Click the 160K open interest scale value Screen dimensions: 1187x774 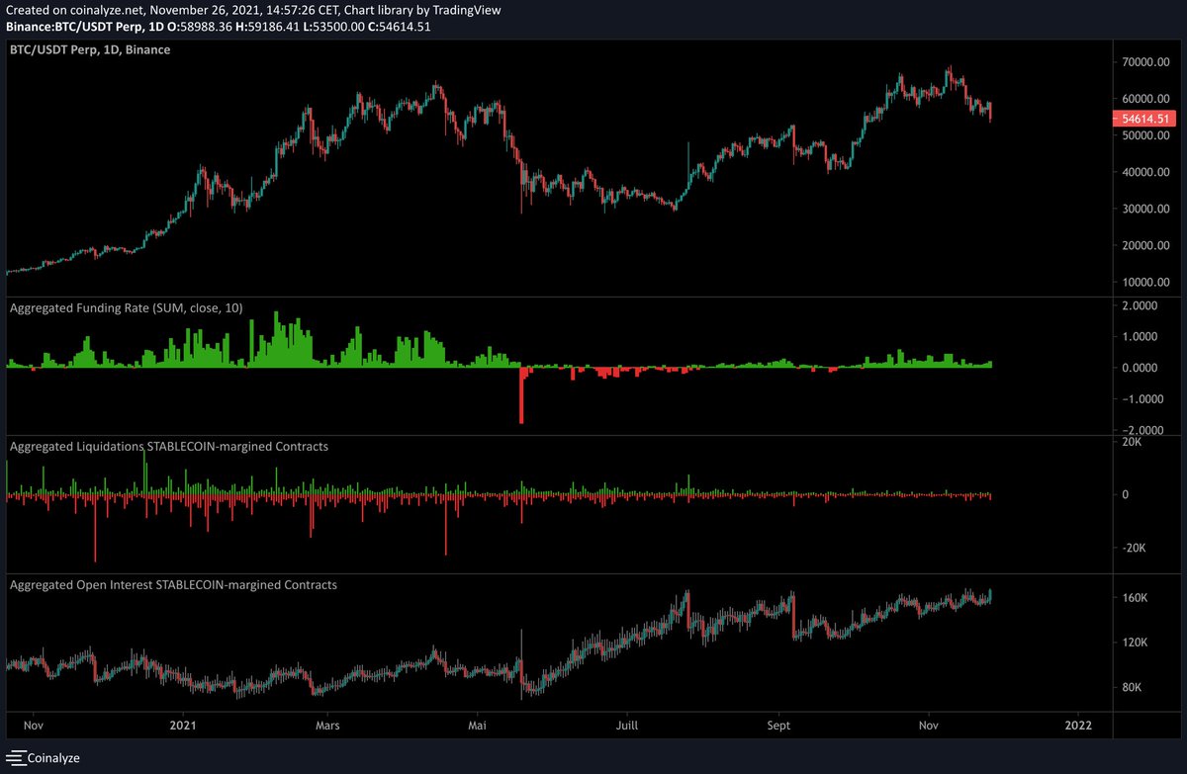[1134, 597]
